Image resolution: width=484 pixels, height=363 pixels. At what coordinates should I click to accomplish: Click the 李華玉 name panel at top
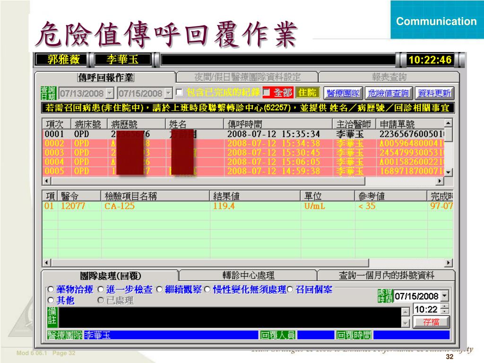click(x=122, y=59)
